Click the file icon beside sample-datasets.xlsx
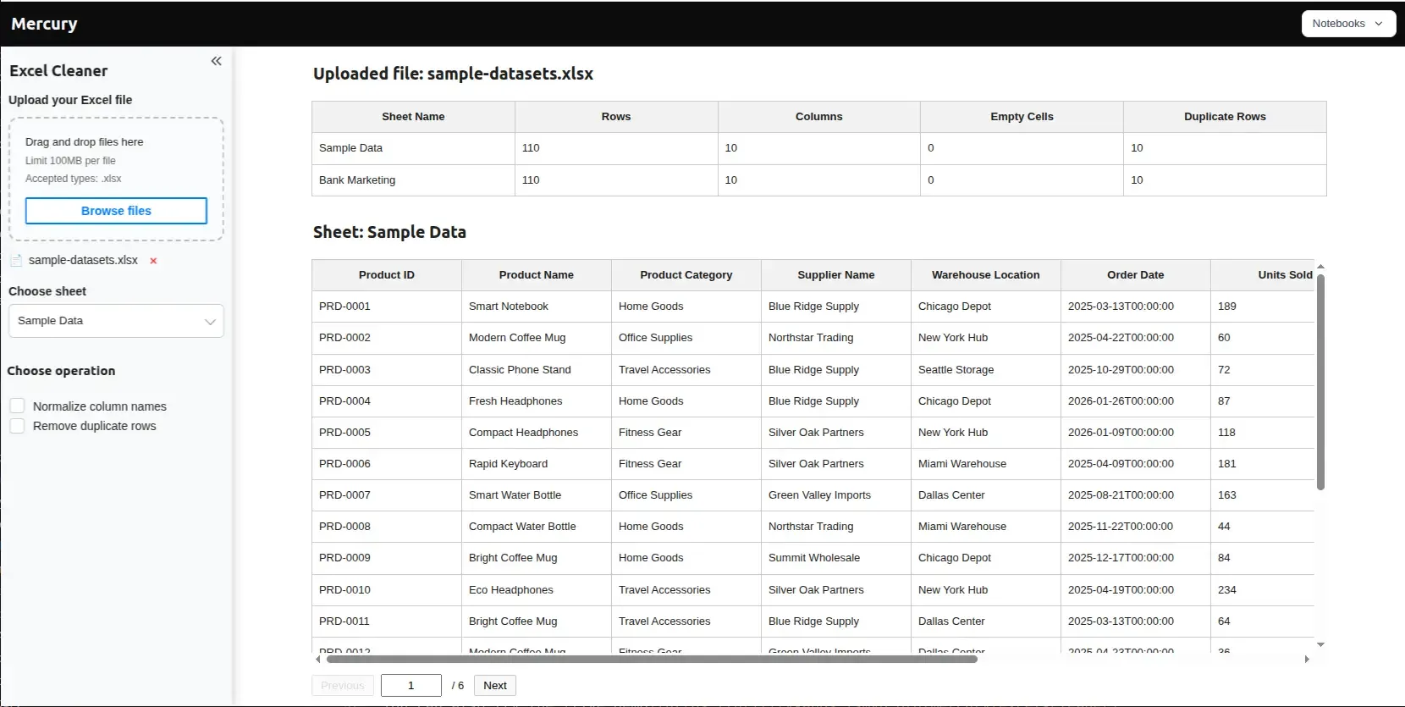Image resolution: width=1405 pixels, height=707 pixels. [x=16, y=261]
